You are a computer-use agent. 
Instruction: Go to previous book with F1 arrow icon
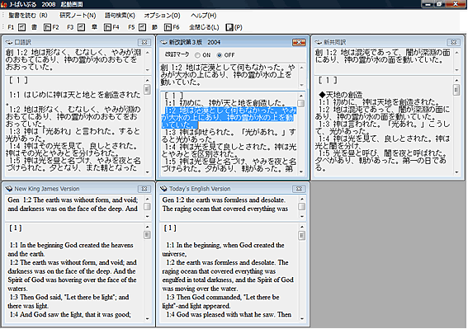pos(21,27)
